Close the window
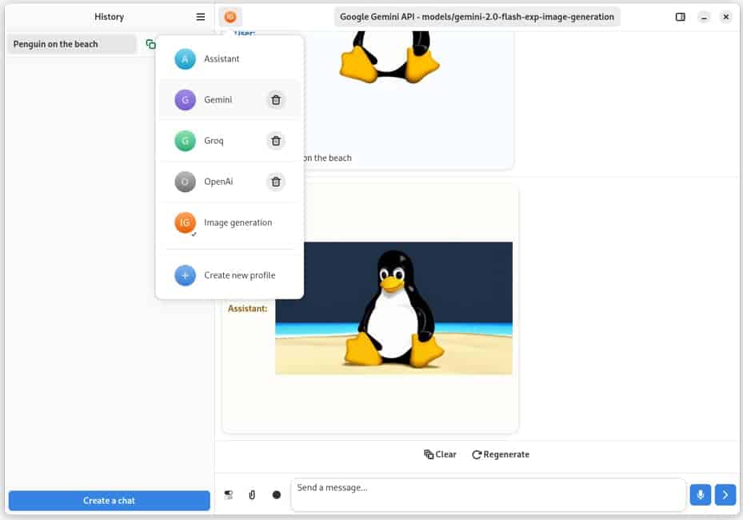This screenshot has height=520, width=743. (x=726, y=17)
